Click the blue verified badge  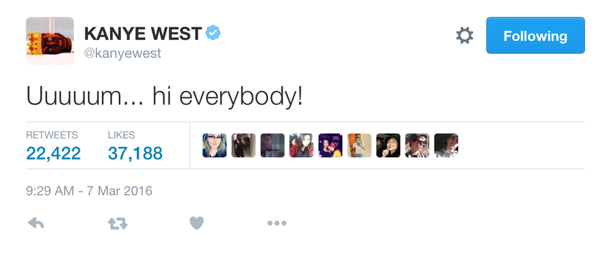click(213, 33)
